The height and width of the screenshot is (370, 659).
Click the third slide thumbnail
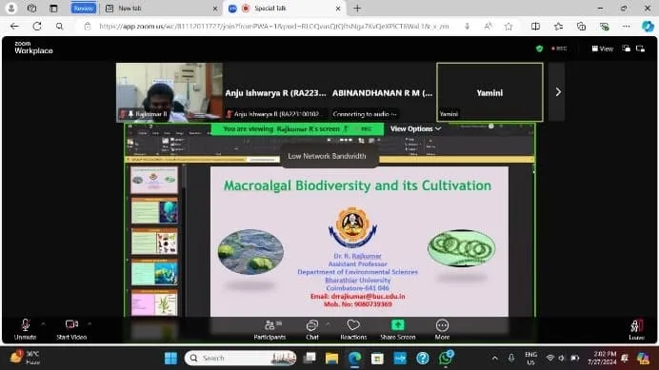click(154, 241)
